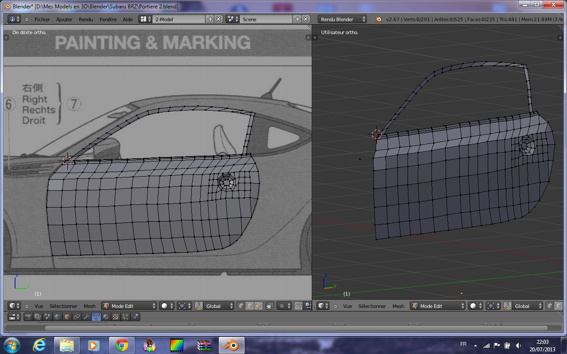Open the render layers properties tab

[38, 317]
